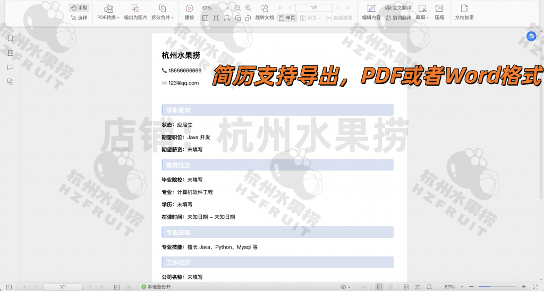
Task: Select double page layout in status bar
Action: pos(390,287)
